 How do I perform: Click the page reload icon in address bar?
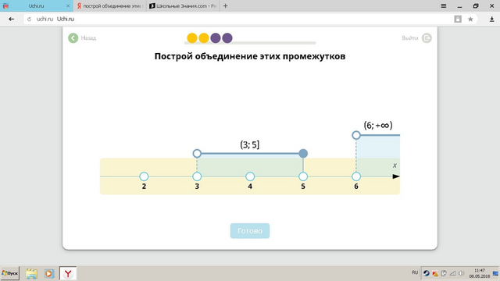[30, 19]
